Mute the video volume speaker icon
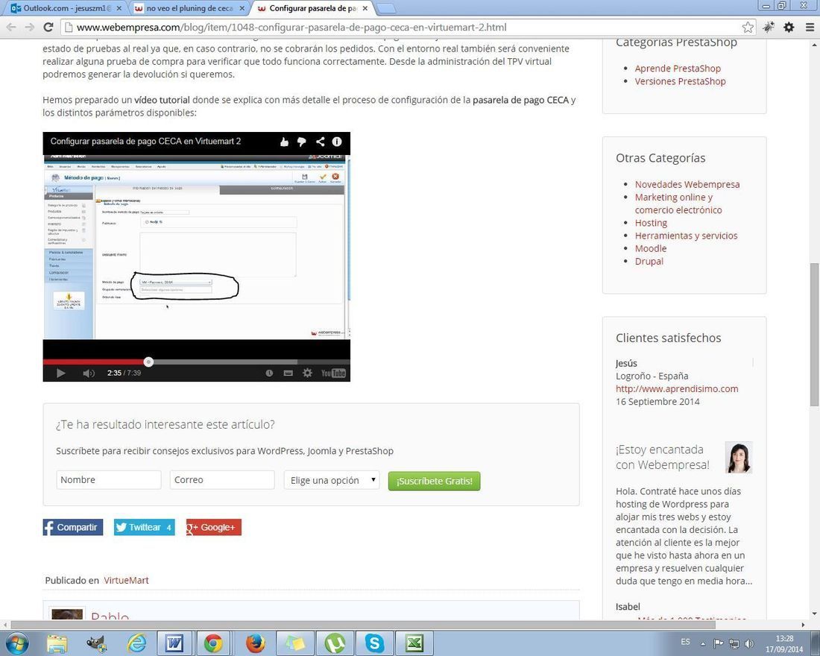The height and width of the screenshot is (656, 820). [89, 373]
